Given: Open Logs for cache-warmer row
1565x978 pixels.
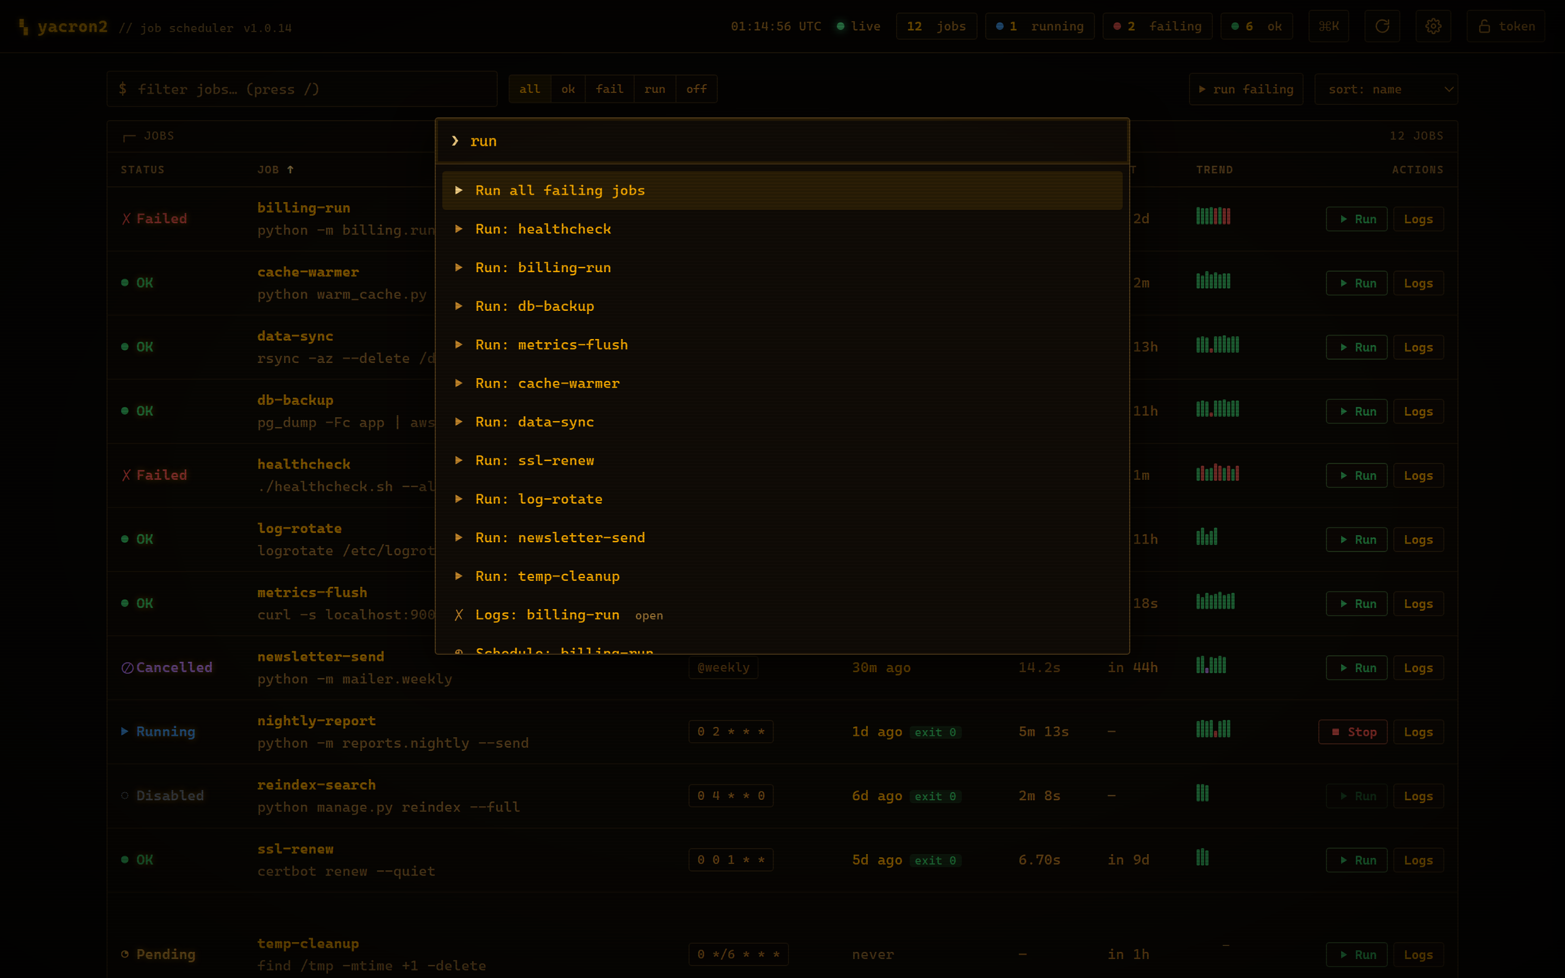Looking at the screenshot, I should [x=1418, y=283].
